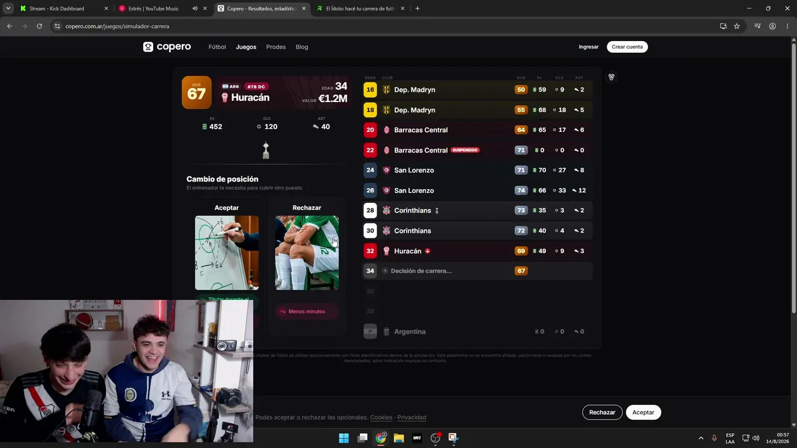Click the Crear cuenta button
Viewport: 797px width, 448px height.
tap(627, 47)
